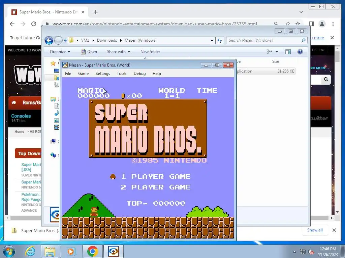Open the Windows Start menu
Viewport: 345px width, 258px height.
pos(9,251)
